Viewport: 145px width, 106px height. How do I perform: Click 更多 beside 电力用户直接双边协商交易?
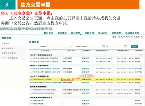pyautogui.click(x=141, y=55)
